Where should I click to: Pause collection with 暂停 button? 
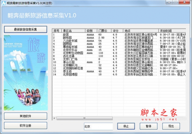click(x=148, y=126)
